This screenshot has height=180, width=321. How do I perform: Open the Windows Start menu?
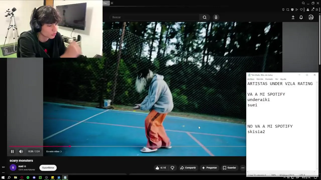3,177
